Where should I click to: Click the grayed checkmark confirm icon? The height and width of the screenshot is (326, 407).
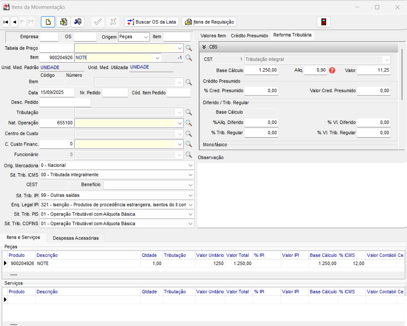click(98, 22)
